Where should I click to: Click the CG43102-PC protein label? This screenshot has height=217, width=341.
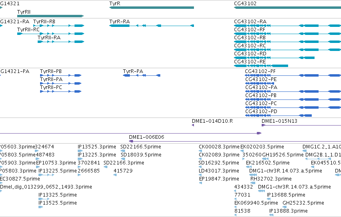pos(261,103)
